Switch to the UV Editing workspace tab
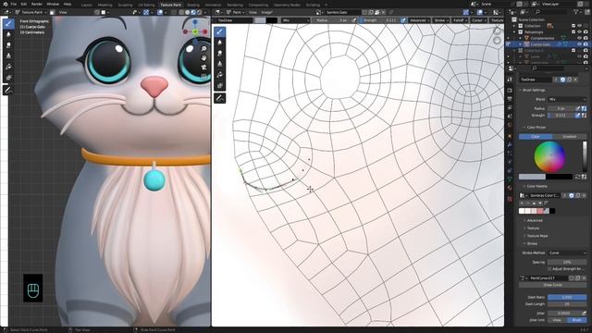 coord(146,5)
